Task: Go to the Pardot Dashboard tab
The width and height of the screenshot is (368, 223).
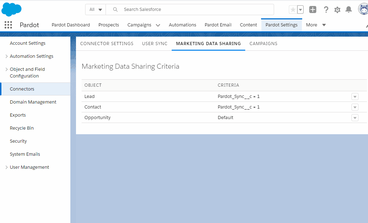Action: 71,25
